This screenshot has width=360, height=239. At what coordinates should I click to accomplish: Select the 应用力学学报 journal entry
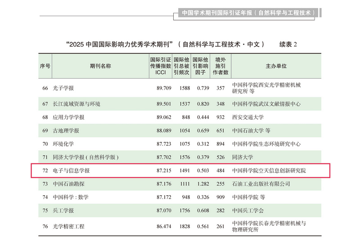[68, 117]
